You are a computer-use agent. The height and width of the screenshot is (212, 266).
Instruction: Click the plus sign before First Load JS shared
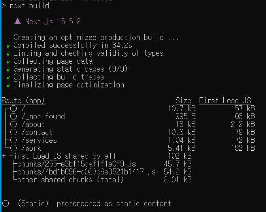(4, 156)
